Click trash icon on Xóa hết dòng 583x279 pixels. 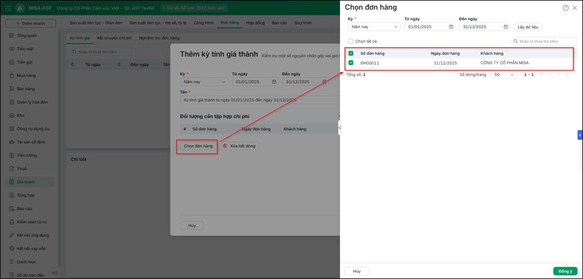(225, 146)
